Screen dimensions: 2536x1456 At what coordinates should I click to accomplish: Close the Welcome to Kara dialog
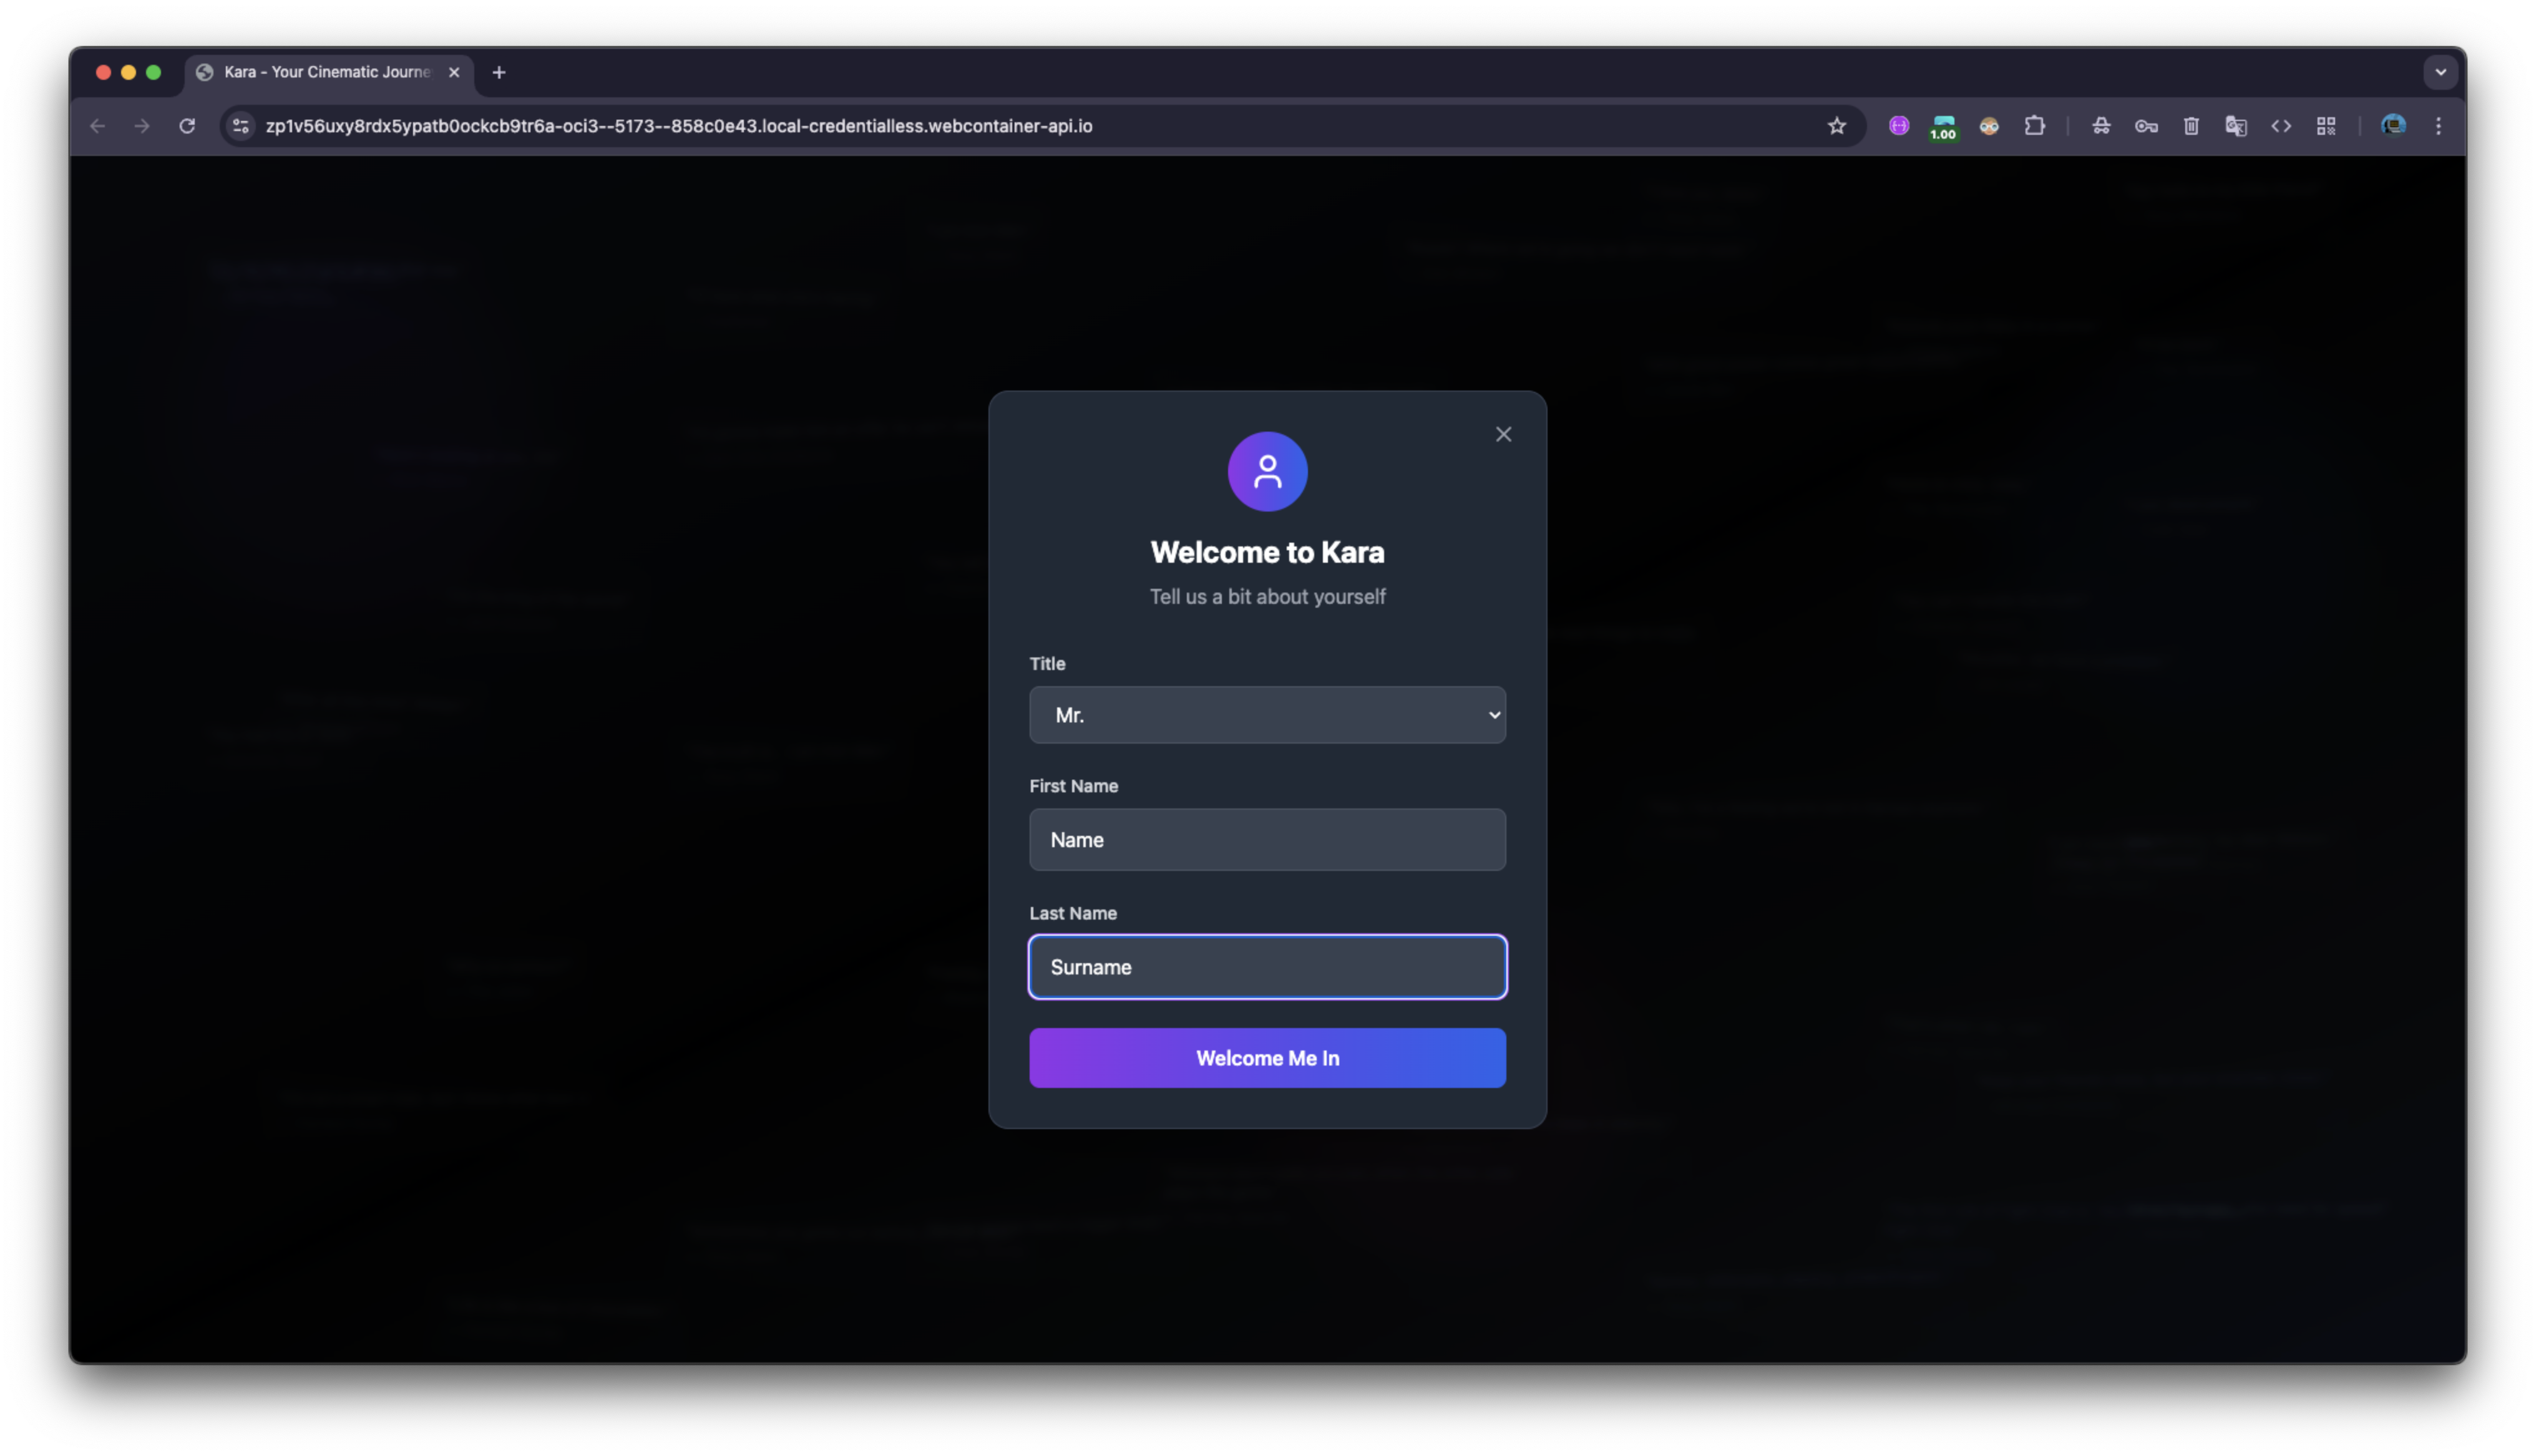click(x=1503, y=434)
